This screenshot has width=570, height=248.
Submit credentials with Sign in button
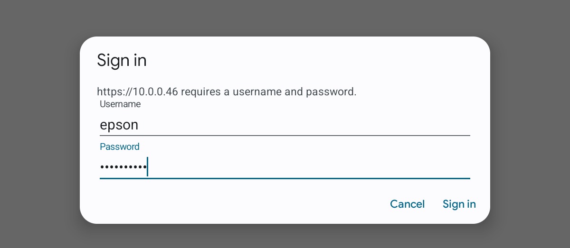(x=459, y=204)
